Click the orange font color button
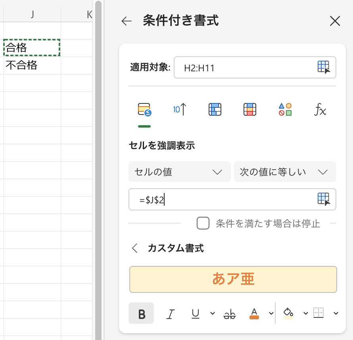The image size is (353, 340). click(254, 313)
